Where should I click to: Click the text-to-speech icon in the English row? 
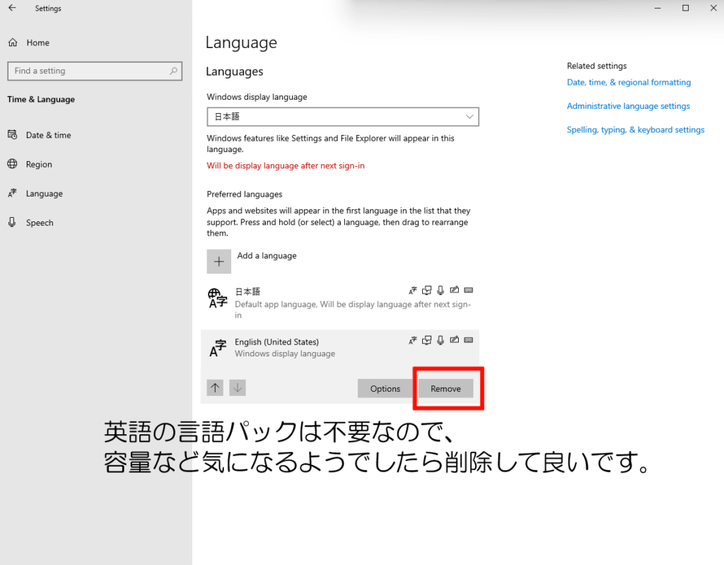426,340
